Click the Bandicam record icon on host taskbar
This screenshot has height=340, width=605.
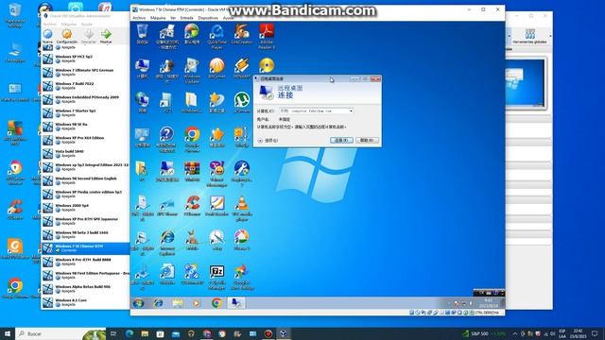pos(268,333)
